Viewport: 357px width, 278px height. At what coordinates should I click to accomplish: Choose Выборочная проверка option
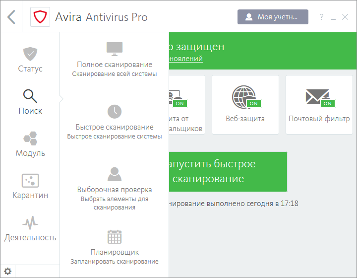115,190
